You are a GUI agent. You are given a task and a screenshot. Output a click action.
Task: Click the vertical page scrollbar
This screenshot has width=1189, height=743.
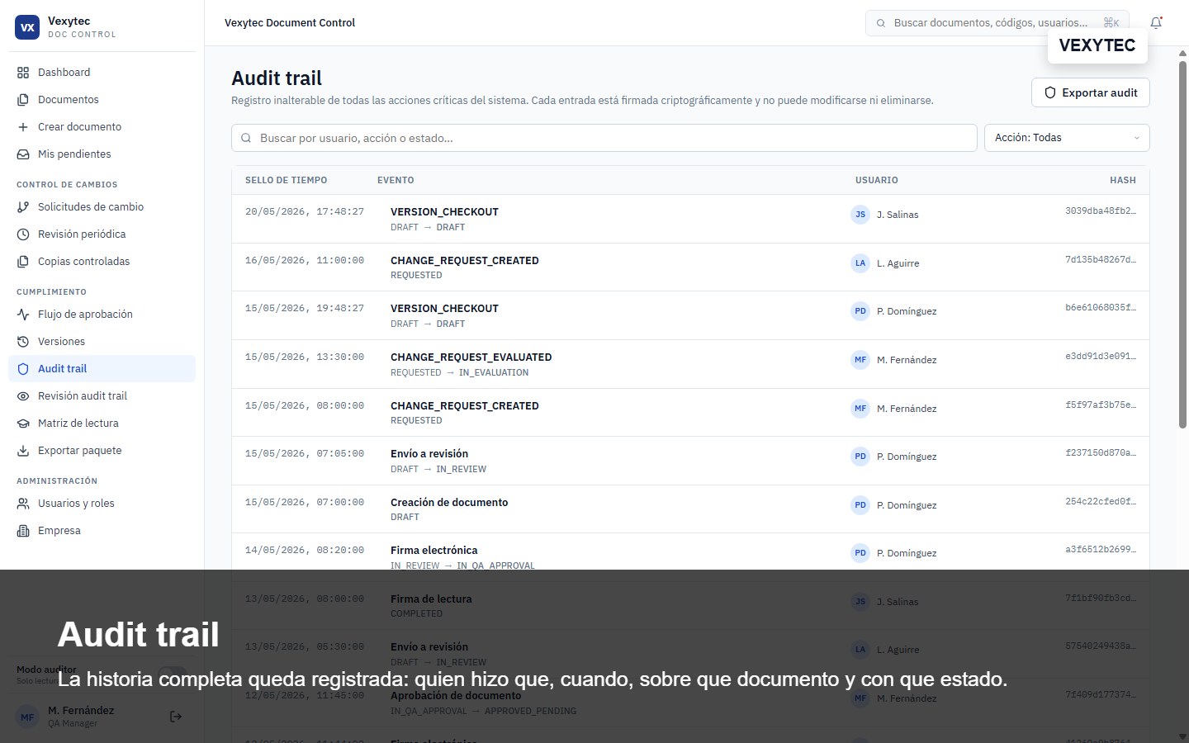pyautogui.click(x=1182, y=244)
